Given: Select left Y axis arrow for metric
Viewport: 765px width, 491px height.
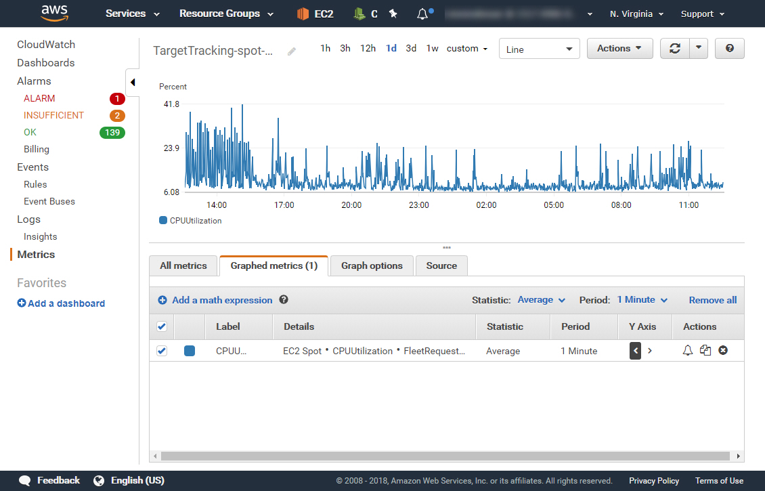Looking at the screenshot, I should coord(635,351).
